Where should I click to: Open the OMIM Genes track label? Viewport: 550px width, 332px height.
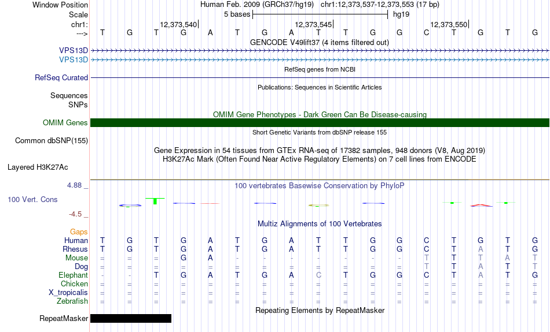pos(65,123)
